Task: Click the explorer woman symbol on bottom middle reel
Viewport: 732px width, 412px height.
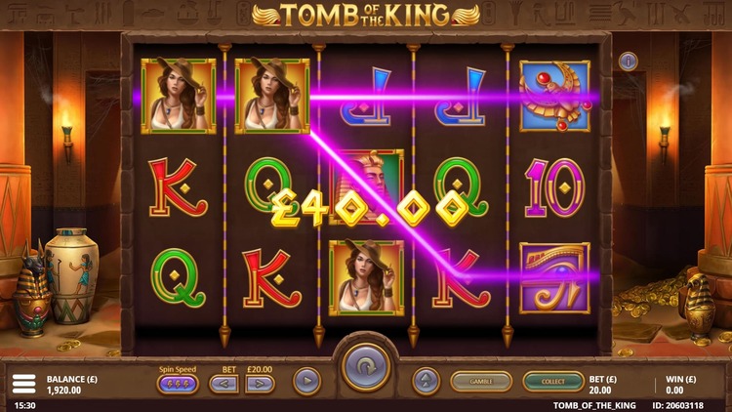Action: click(366, 278)
